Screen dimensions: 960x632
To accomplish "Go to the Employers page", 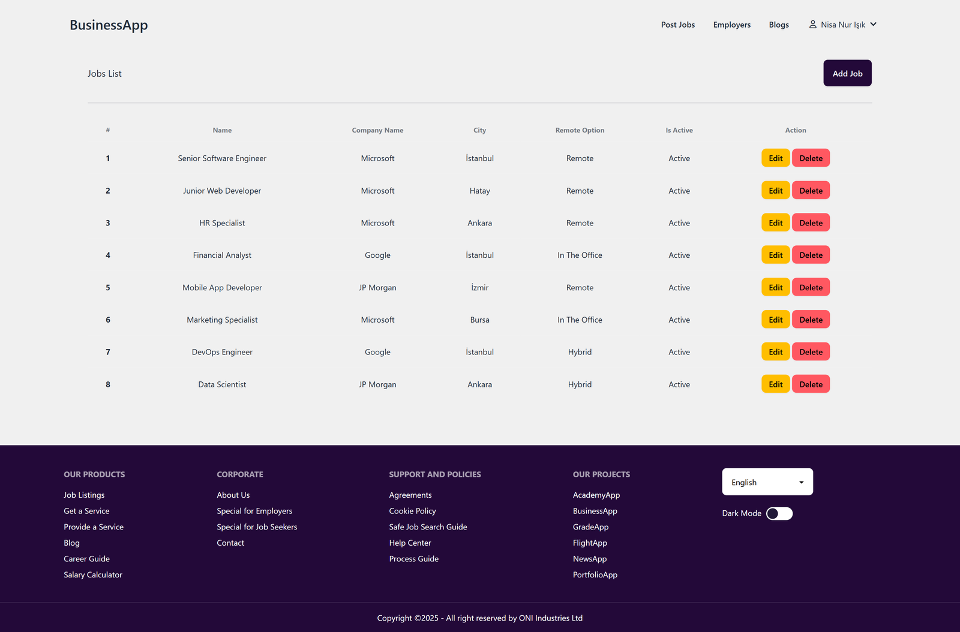I will click(x=731, y=25).
